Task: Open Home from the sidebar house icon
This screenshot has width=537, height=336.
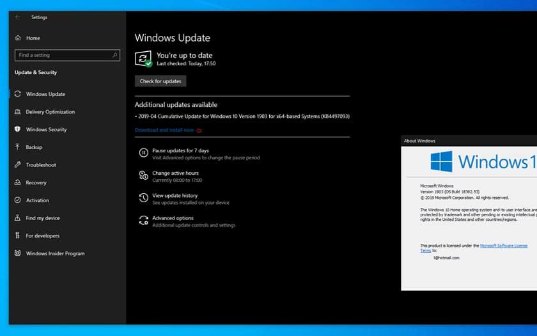Action: (18, 38)
